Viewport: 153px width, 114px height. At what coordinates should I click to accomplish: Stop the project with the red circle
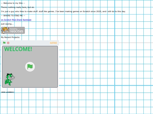click(x=8, y=43)
